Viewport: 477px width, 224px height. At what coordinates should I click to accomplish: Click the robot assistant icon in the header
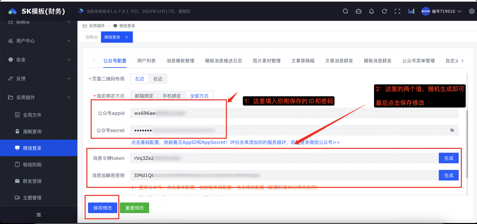tap(358, 11)
